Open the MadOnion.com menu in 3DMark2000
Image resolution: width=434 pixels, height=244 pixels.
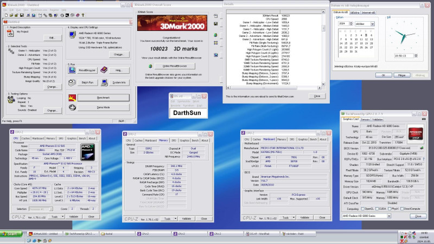39,10
